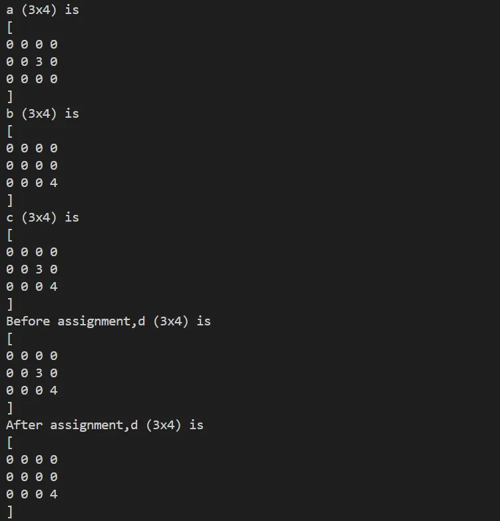The height and width of the screenshot is (521, 500).
Task: Click the "c (3x4) is" header line
Action: [43, 218]
